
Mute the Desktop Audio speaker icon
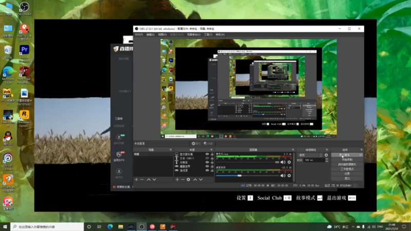[283, 176]
